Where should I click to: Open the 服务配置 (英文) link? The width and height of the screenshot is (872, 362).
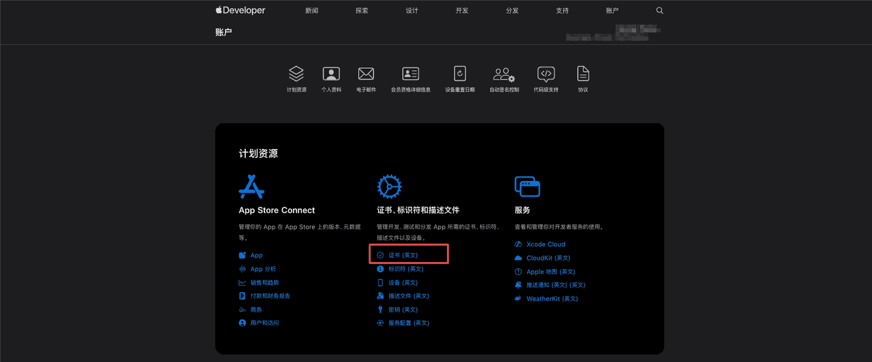409,323
